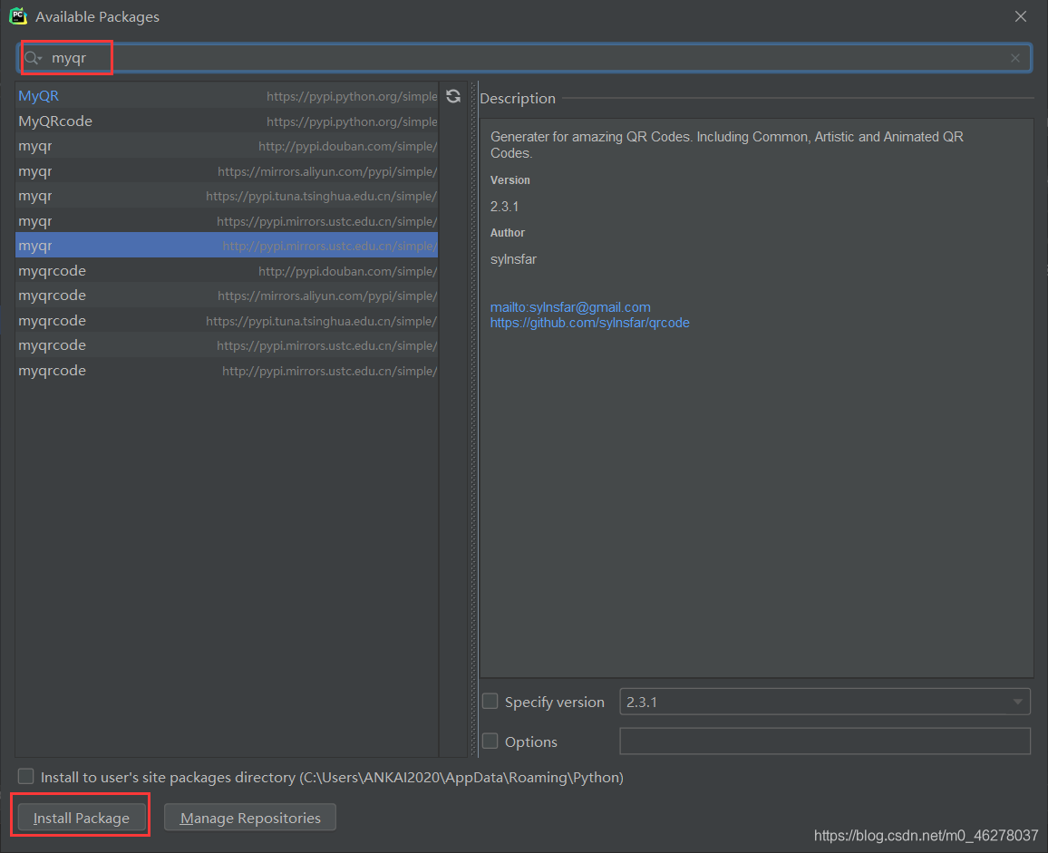Click the PyCharm logo in the title bar
Viewport: 1048px width, 853px height.
[18, 16]
